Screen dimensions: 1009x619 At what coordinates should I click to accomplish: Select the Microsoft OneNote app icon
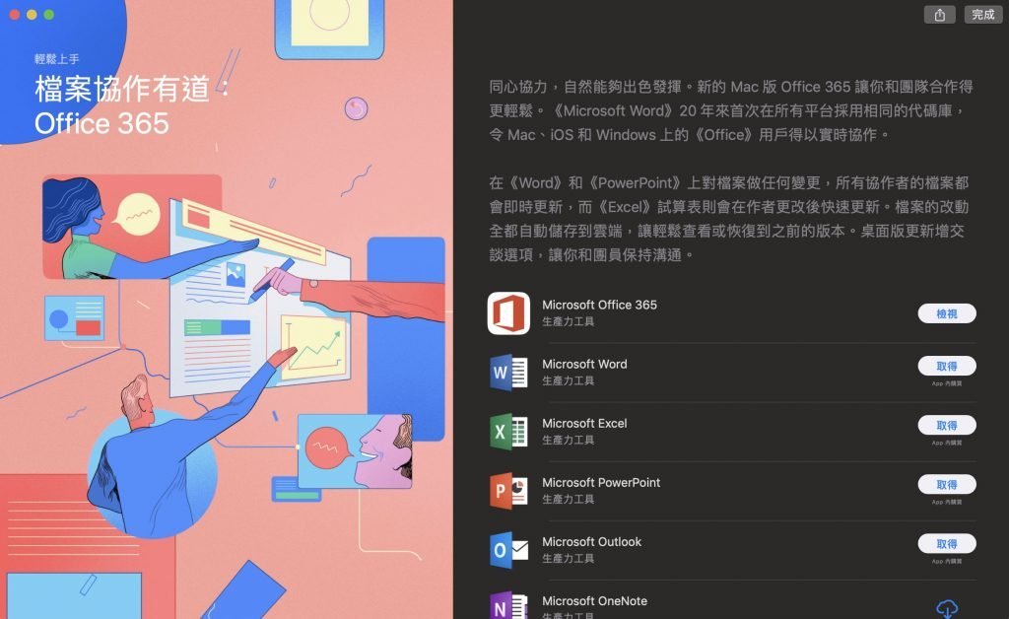point(508,604)
